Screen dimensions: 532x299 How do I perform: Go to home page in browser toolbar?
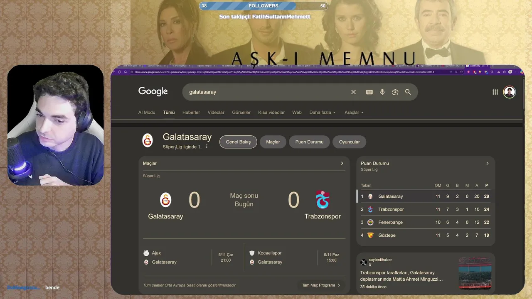tap(125, 72)
